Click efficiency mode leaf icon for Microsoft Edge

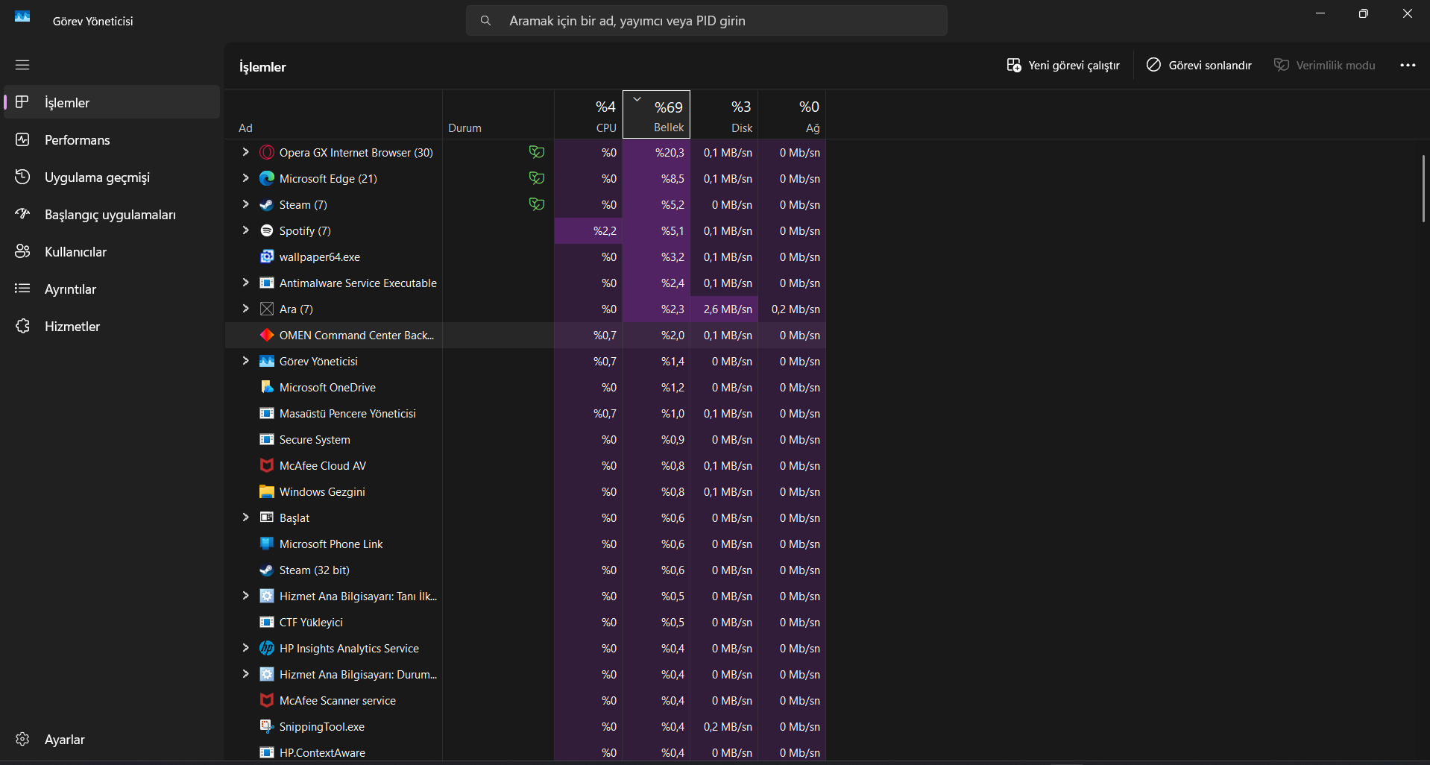click(536, 178)
